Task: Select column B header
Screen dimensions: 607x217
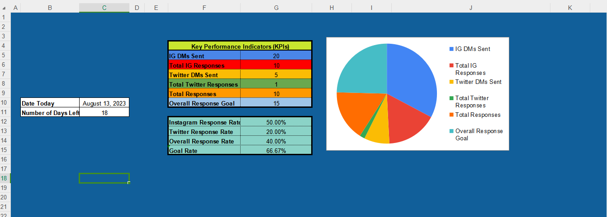Action: click(x=50, y=8)
